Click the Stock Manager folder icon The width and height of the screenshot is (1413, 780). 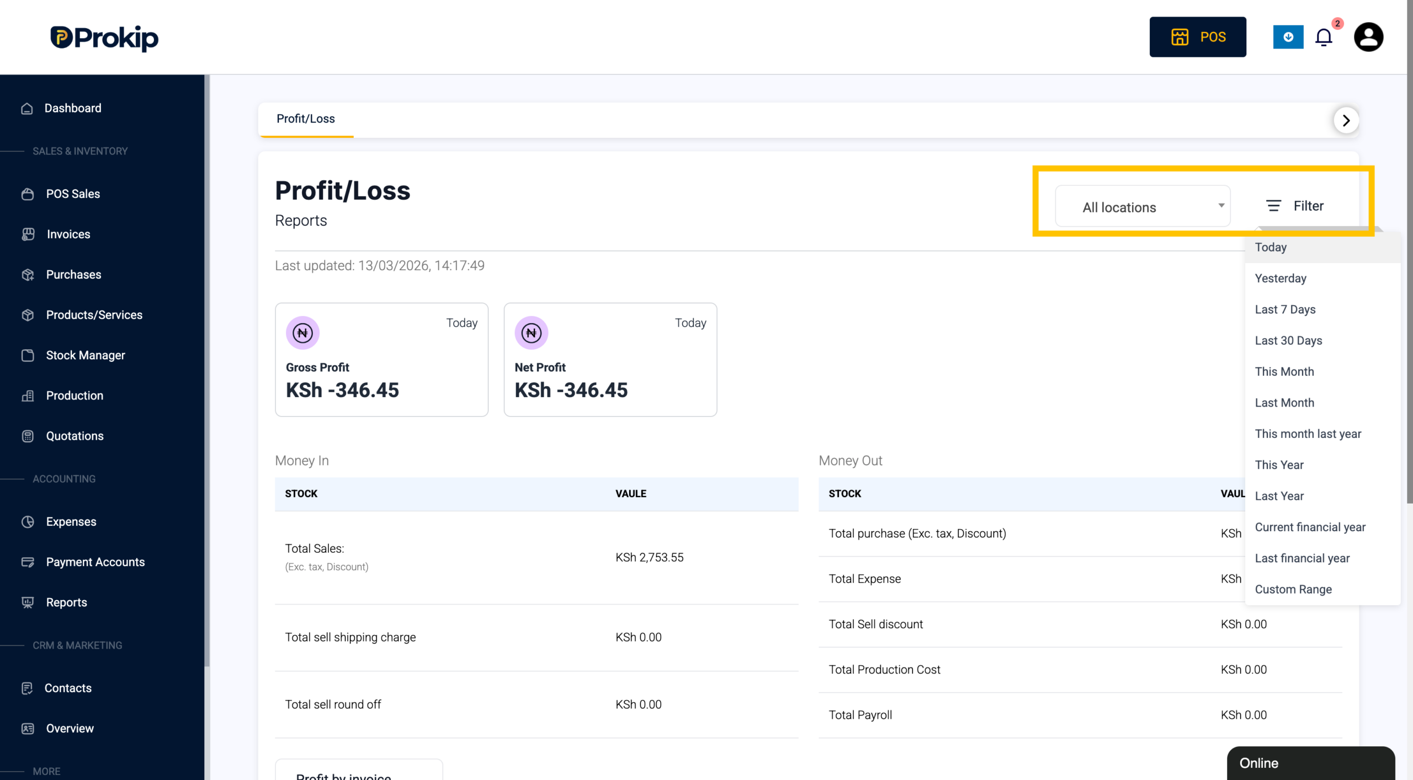coord(28,355)
